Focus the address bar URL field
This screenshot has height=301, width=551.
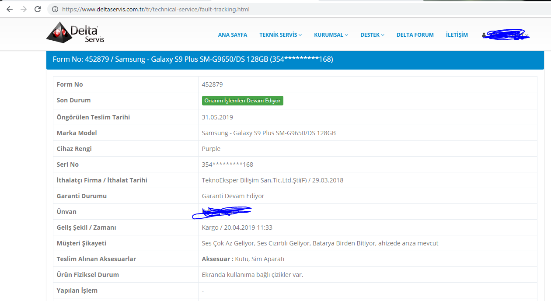click(x=156, y=9)
